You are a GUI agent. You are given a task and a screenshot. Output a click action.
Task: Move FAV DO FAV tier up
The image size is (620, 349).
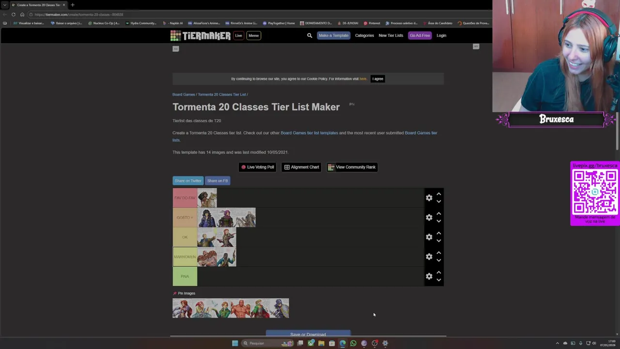tap(439, 194)
